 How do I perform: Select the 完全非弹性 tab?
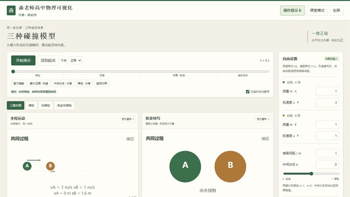pos(64,106)
